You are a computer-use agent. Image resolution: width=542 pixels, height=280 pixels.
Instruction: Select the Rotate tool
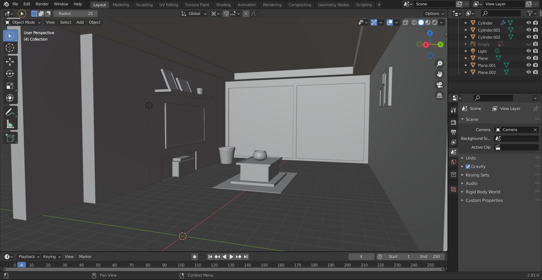tap(10, 74)
